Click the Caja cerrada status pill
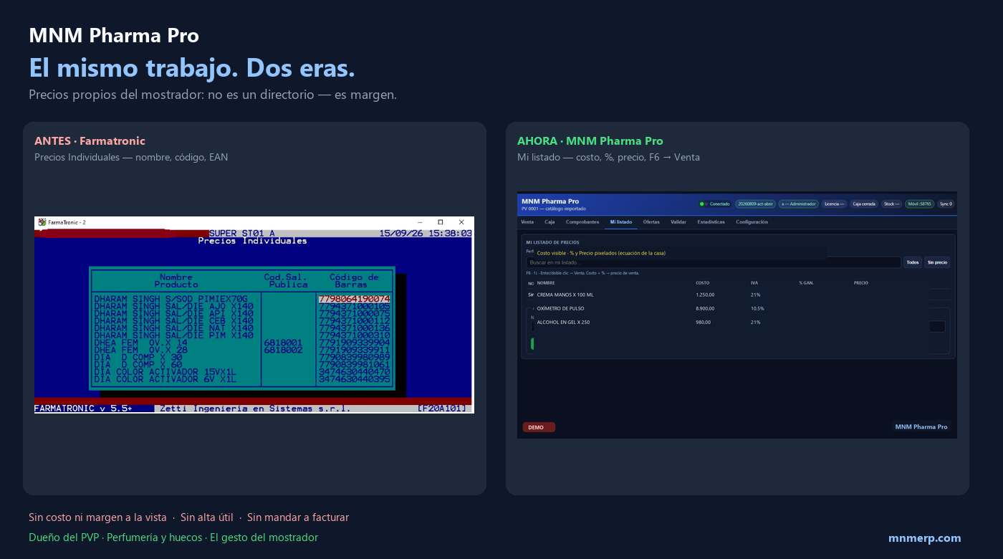1003x559 pixels. 864,204
